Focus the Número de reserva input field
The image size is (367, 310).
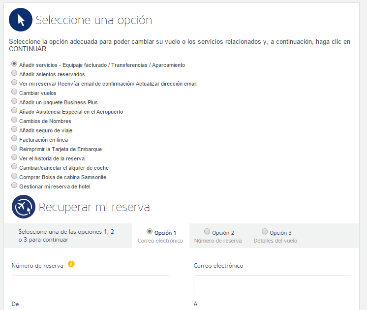coord(91,285)
